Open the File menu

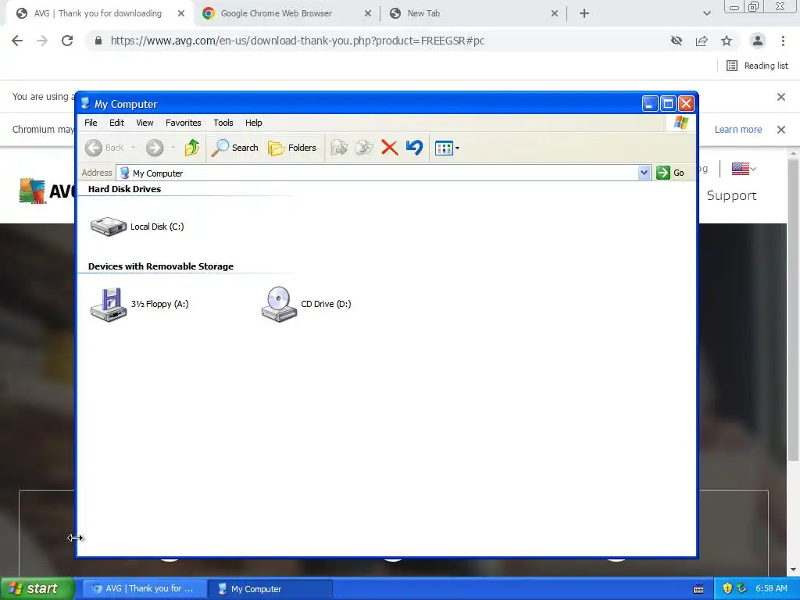(x=91, y=123)
